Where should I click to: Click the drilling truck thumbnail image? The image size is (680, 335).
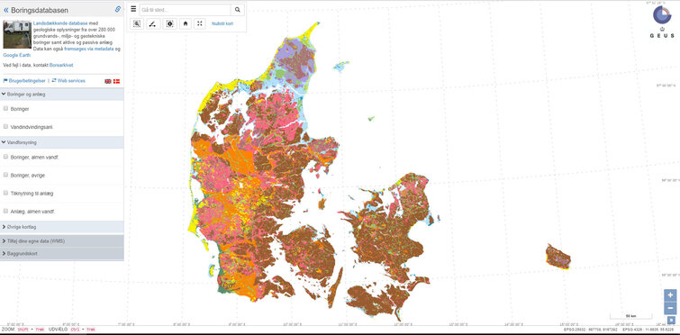coord(17,34)
